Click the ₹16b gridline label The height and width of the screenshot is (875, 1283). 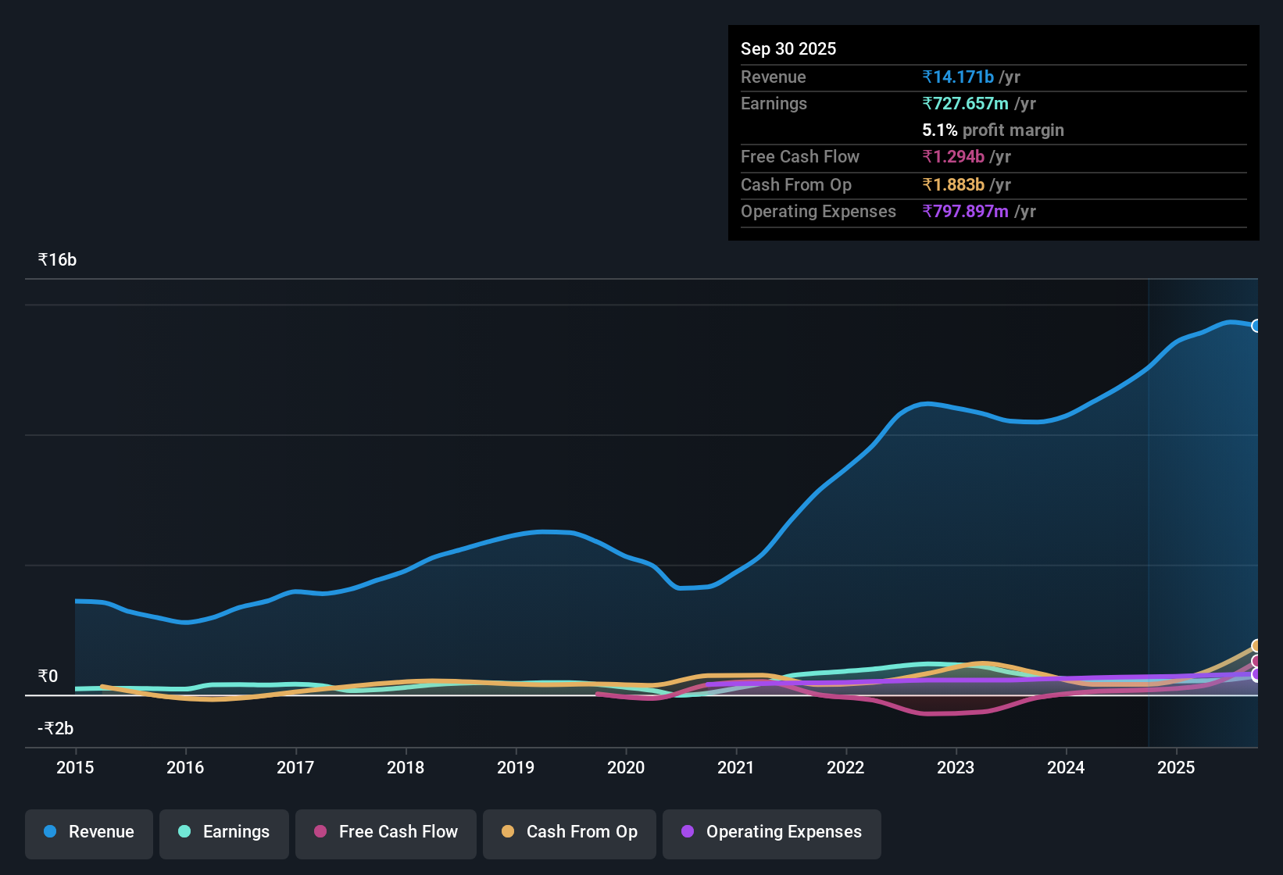coord(55,259)
